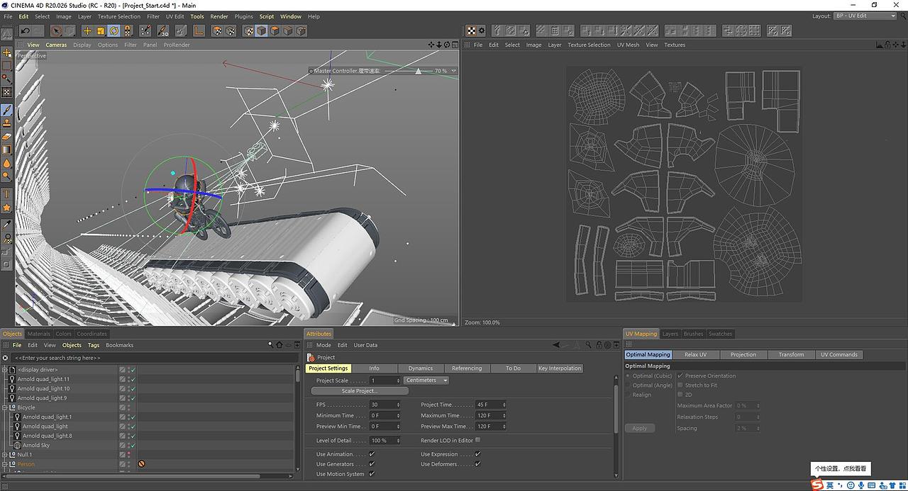
Task: Expand the Null.1 object
Action: click(5, 455)
